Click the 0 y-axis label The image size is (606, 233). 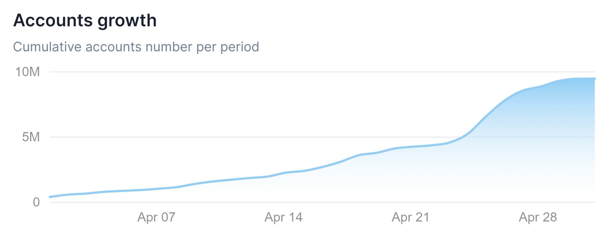click(36, 202)
